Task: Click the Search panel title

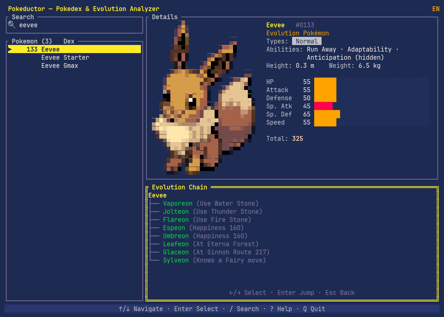Action: 23,17
